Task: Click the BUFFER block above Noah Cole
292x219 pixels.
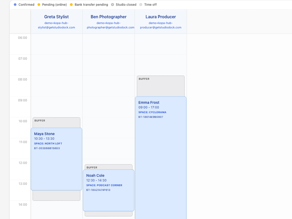Action: (108, 167)
